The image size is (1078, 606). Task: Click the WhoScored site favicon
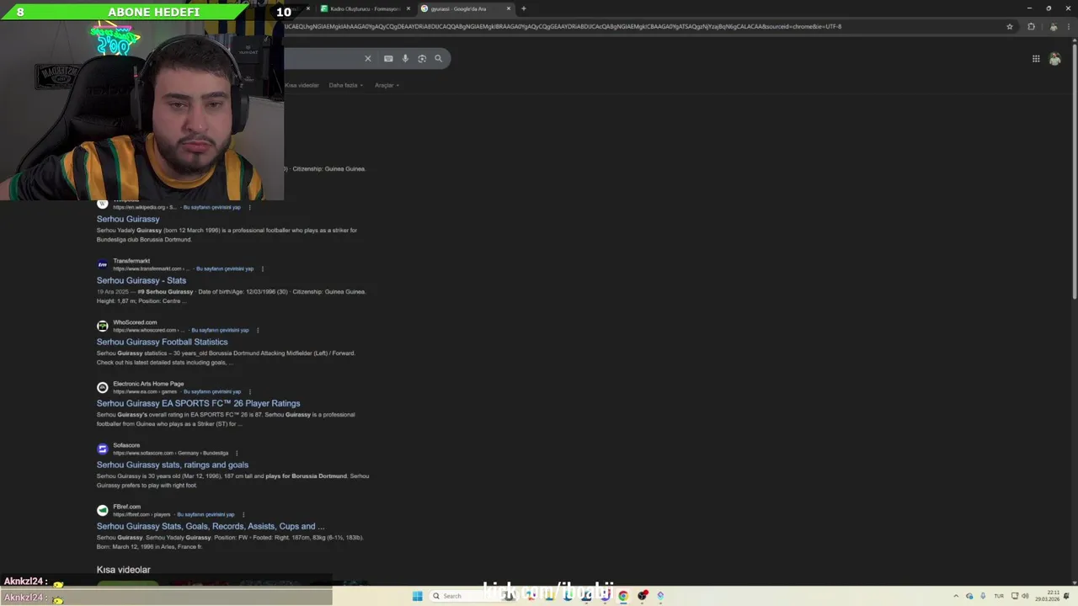point(103,326)
